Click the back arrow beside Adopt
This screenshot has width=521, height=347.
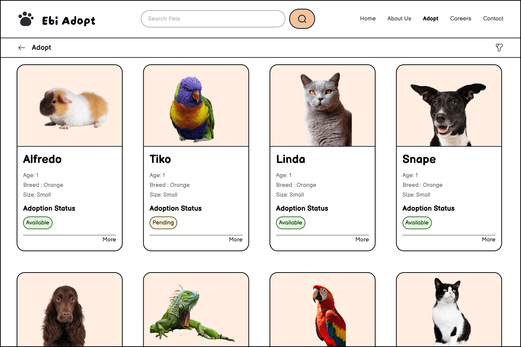[x=22, y=48]
